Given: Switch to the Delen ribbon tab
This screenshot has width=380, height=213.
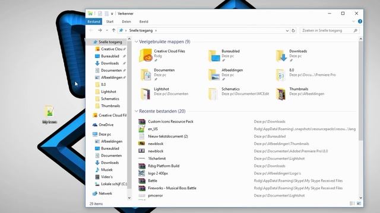Looking at the screenshot, I should tap(126, 21).
